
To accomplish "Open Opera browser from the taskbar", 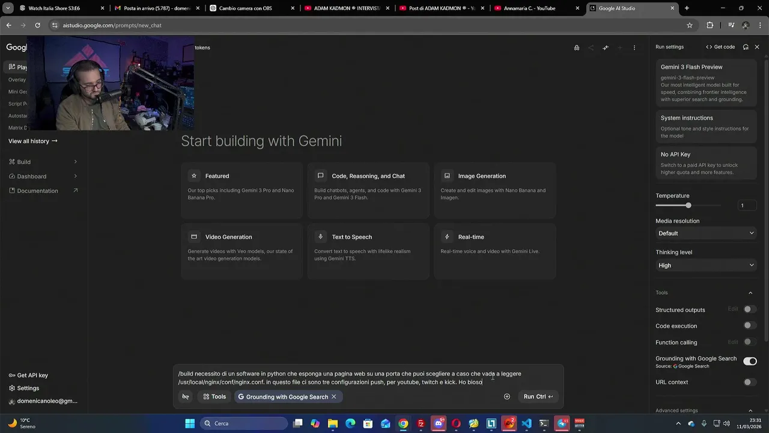I will (x=456, y=423).
